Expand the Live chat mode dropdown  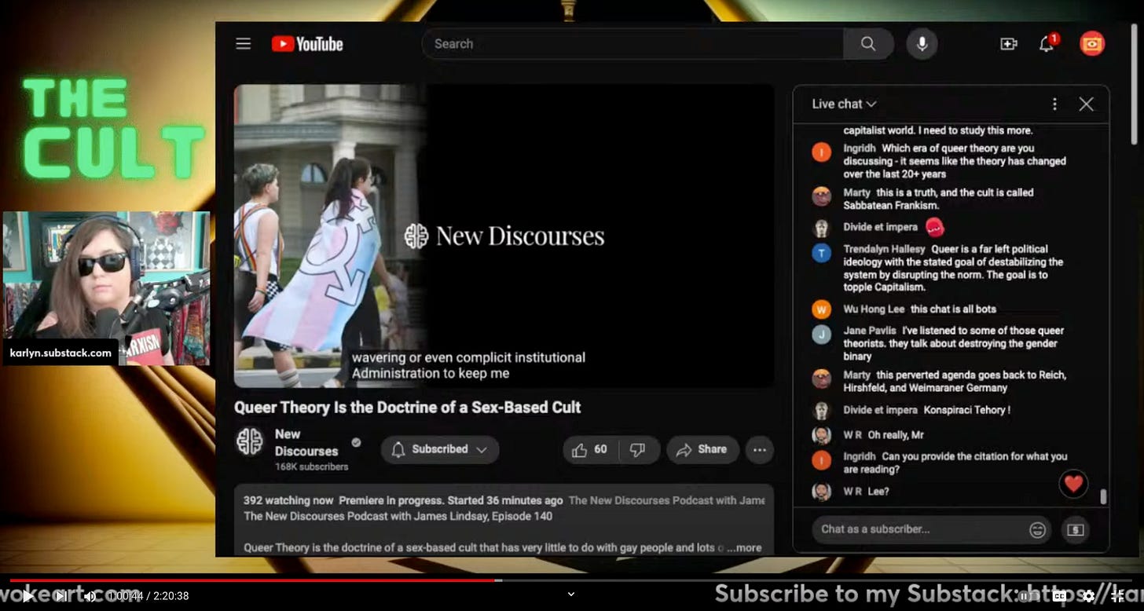pyautogui.click(x=845, y=104)
